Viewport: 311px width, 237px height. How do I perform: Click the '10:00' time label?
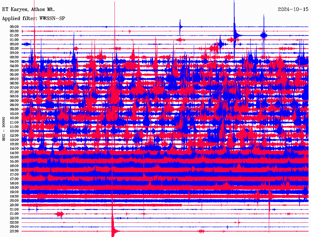point(14,114)
